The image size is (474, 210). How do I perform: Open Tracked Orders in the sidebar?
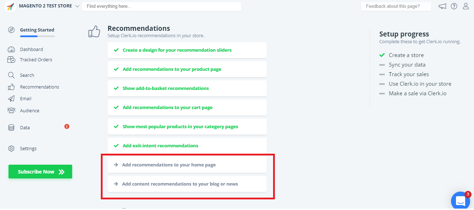pos(36,59)
